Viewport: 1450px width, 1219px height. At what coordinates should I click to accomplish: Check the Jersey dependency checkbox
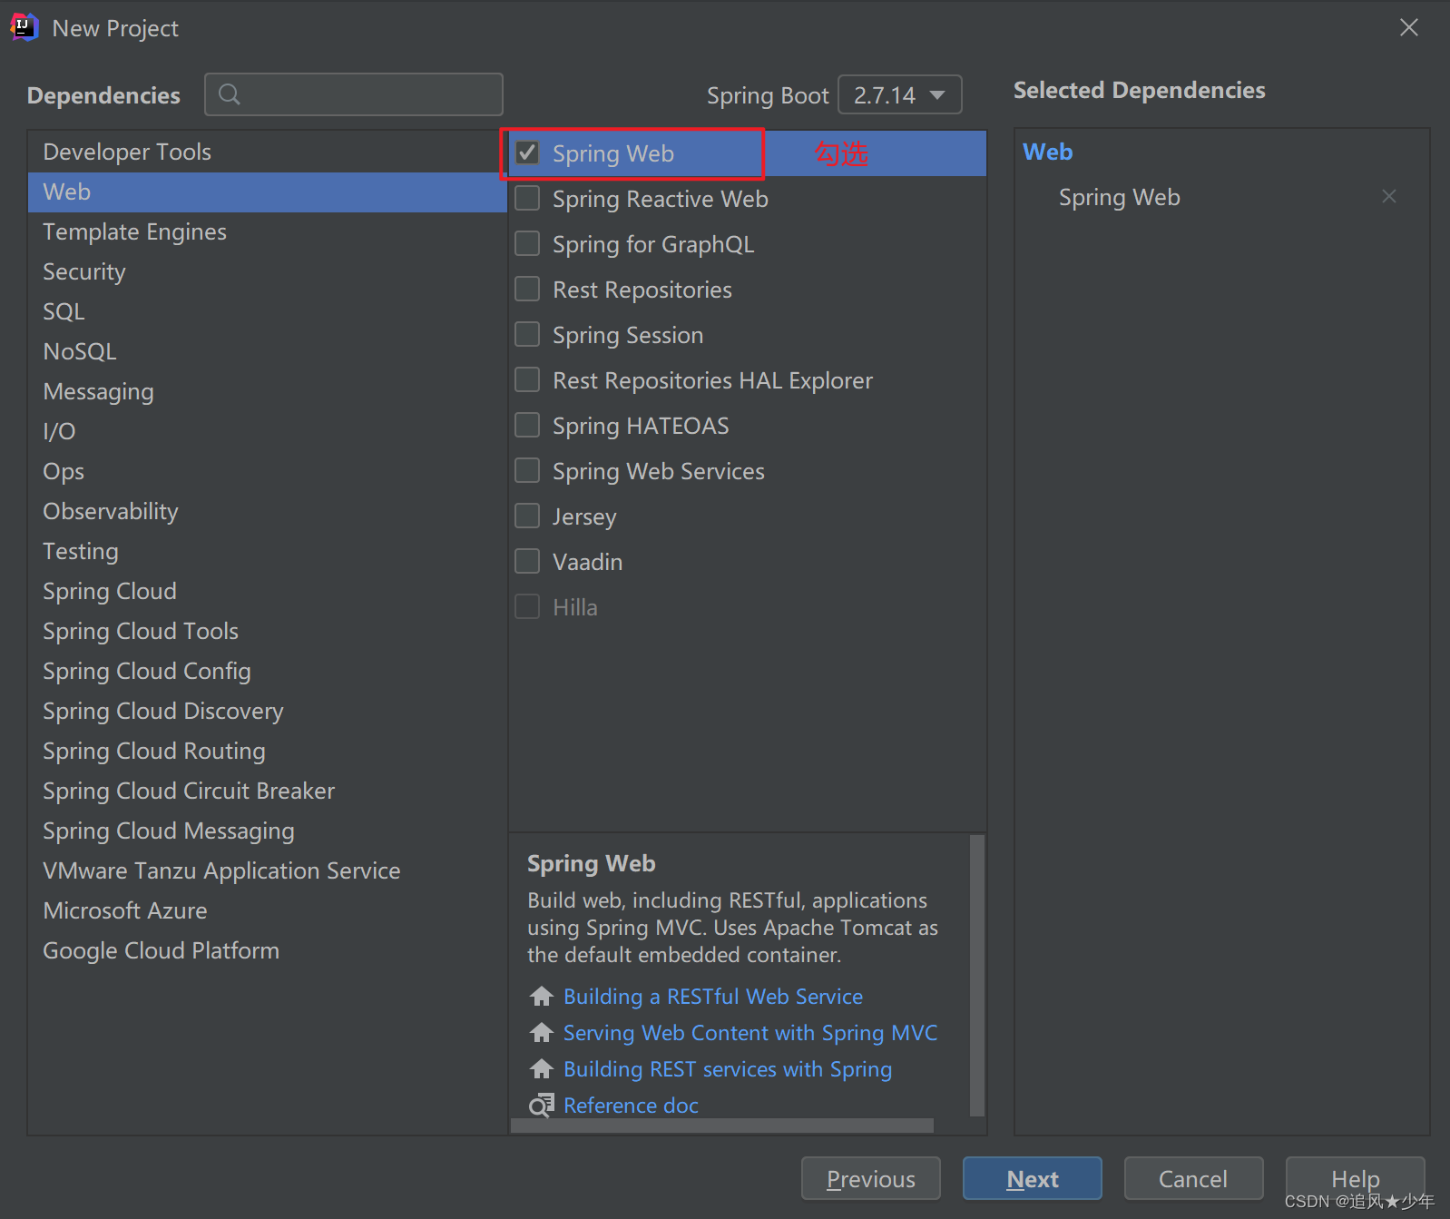click(x=527, y=516)
